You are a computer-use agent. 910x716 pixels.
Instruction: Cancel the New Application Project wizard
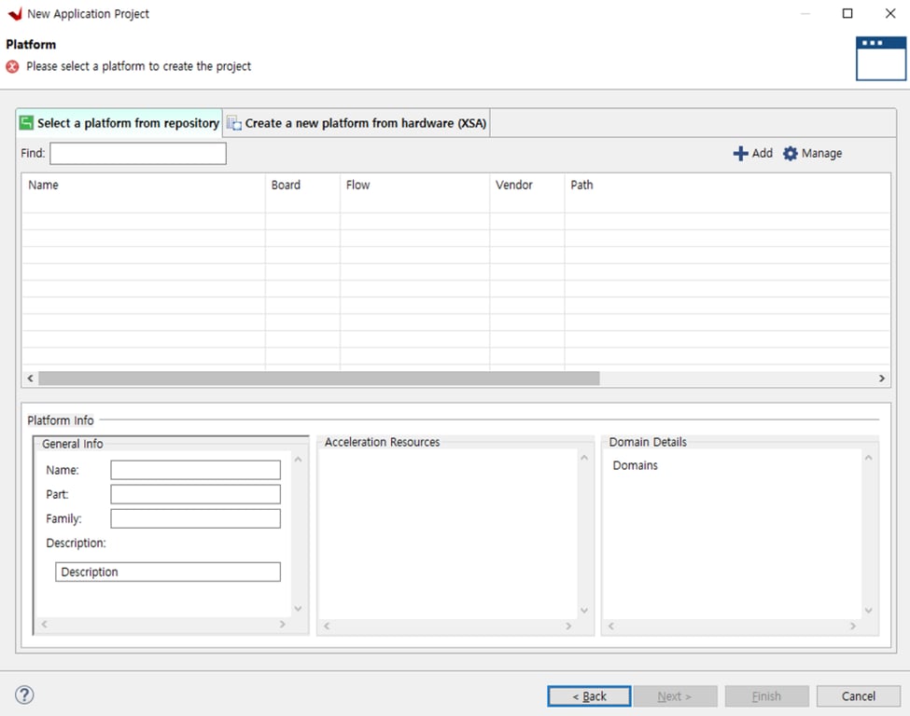pyautogui.click(x=859, y=696)
